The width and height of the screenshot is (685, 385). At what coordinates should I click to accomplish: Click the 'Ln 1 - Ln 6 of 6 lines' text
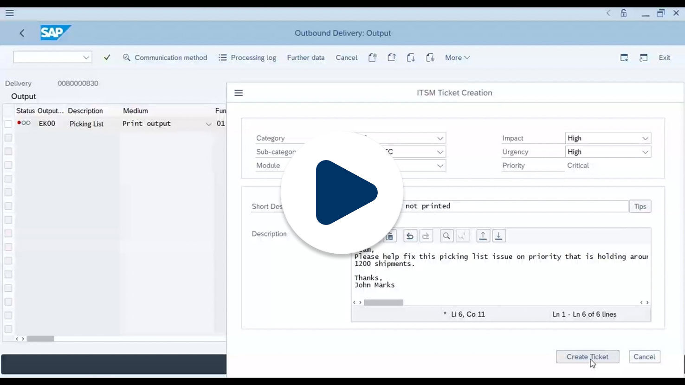pos(584,314)
